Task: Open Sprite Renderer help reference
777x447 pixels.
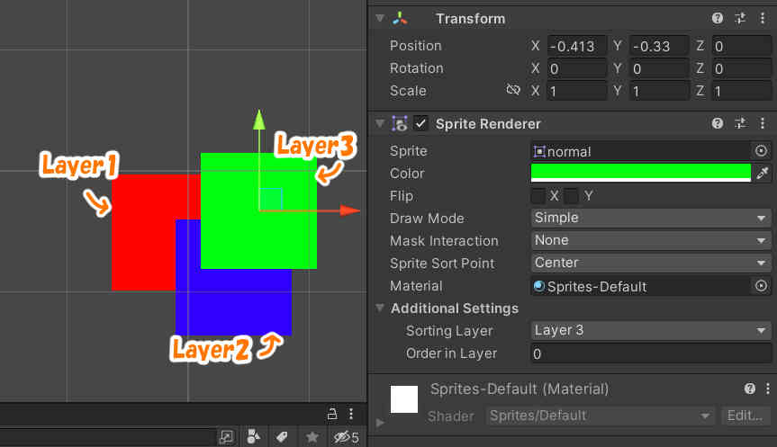Action: point(717,123)
